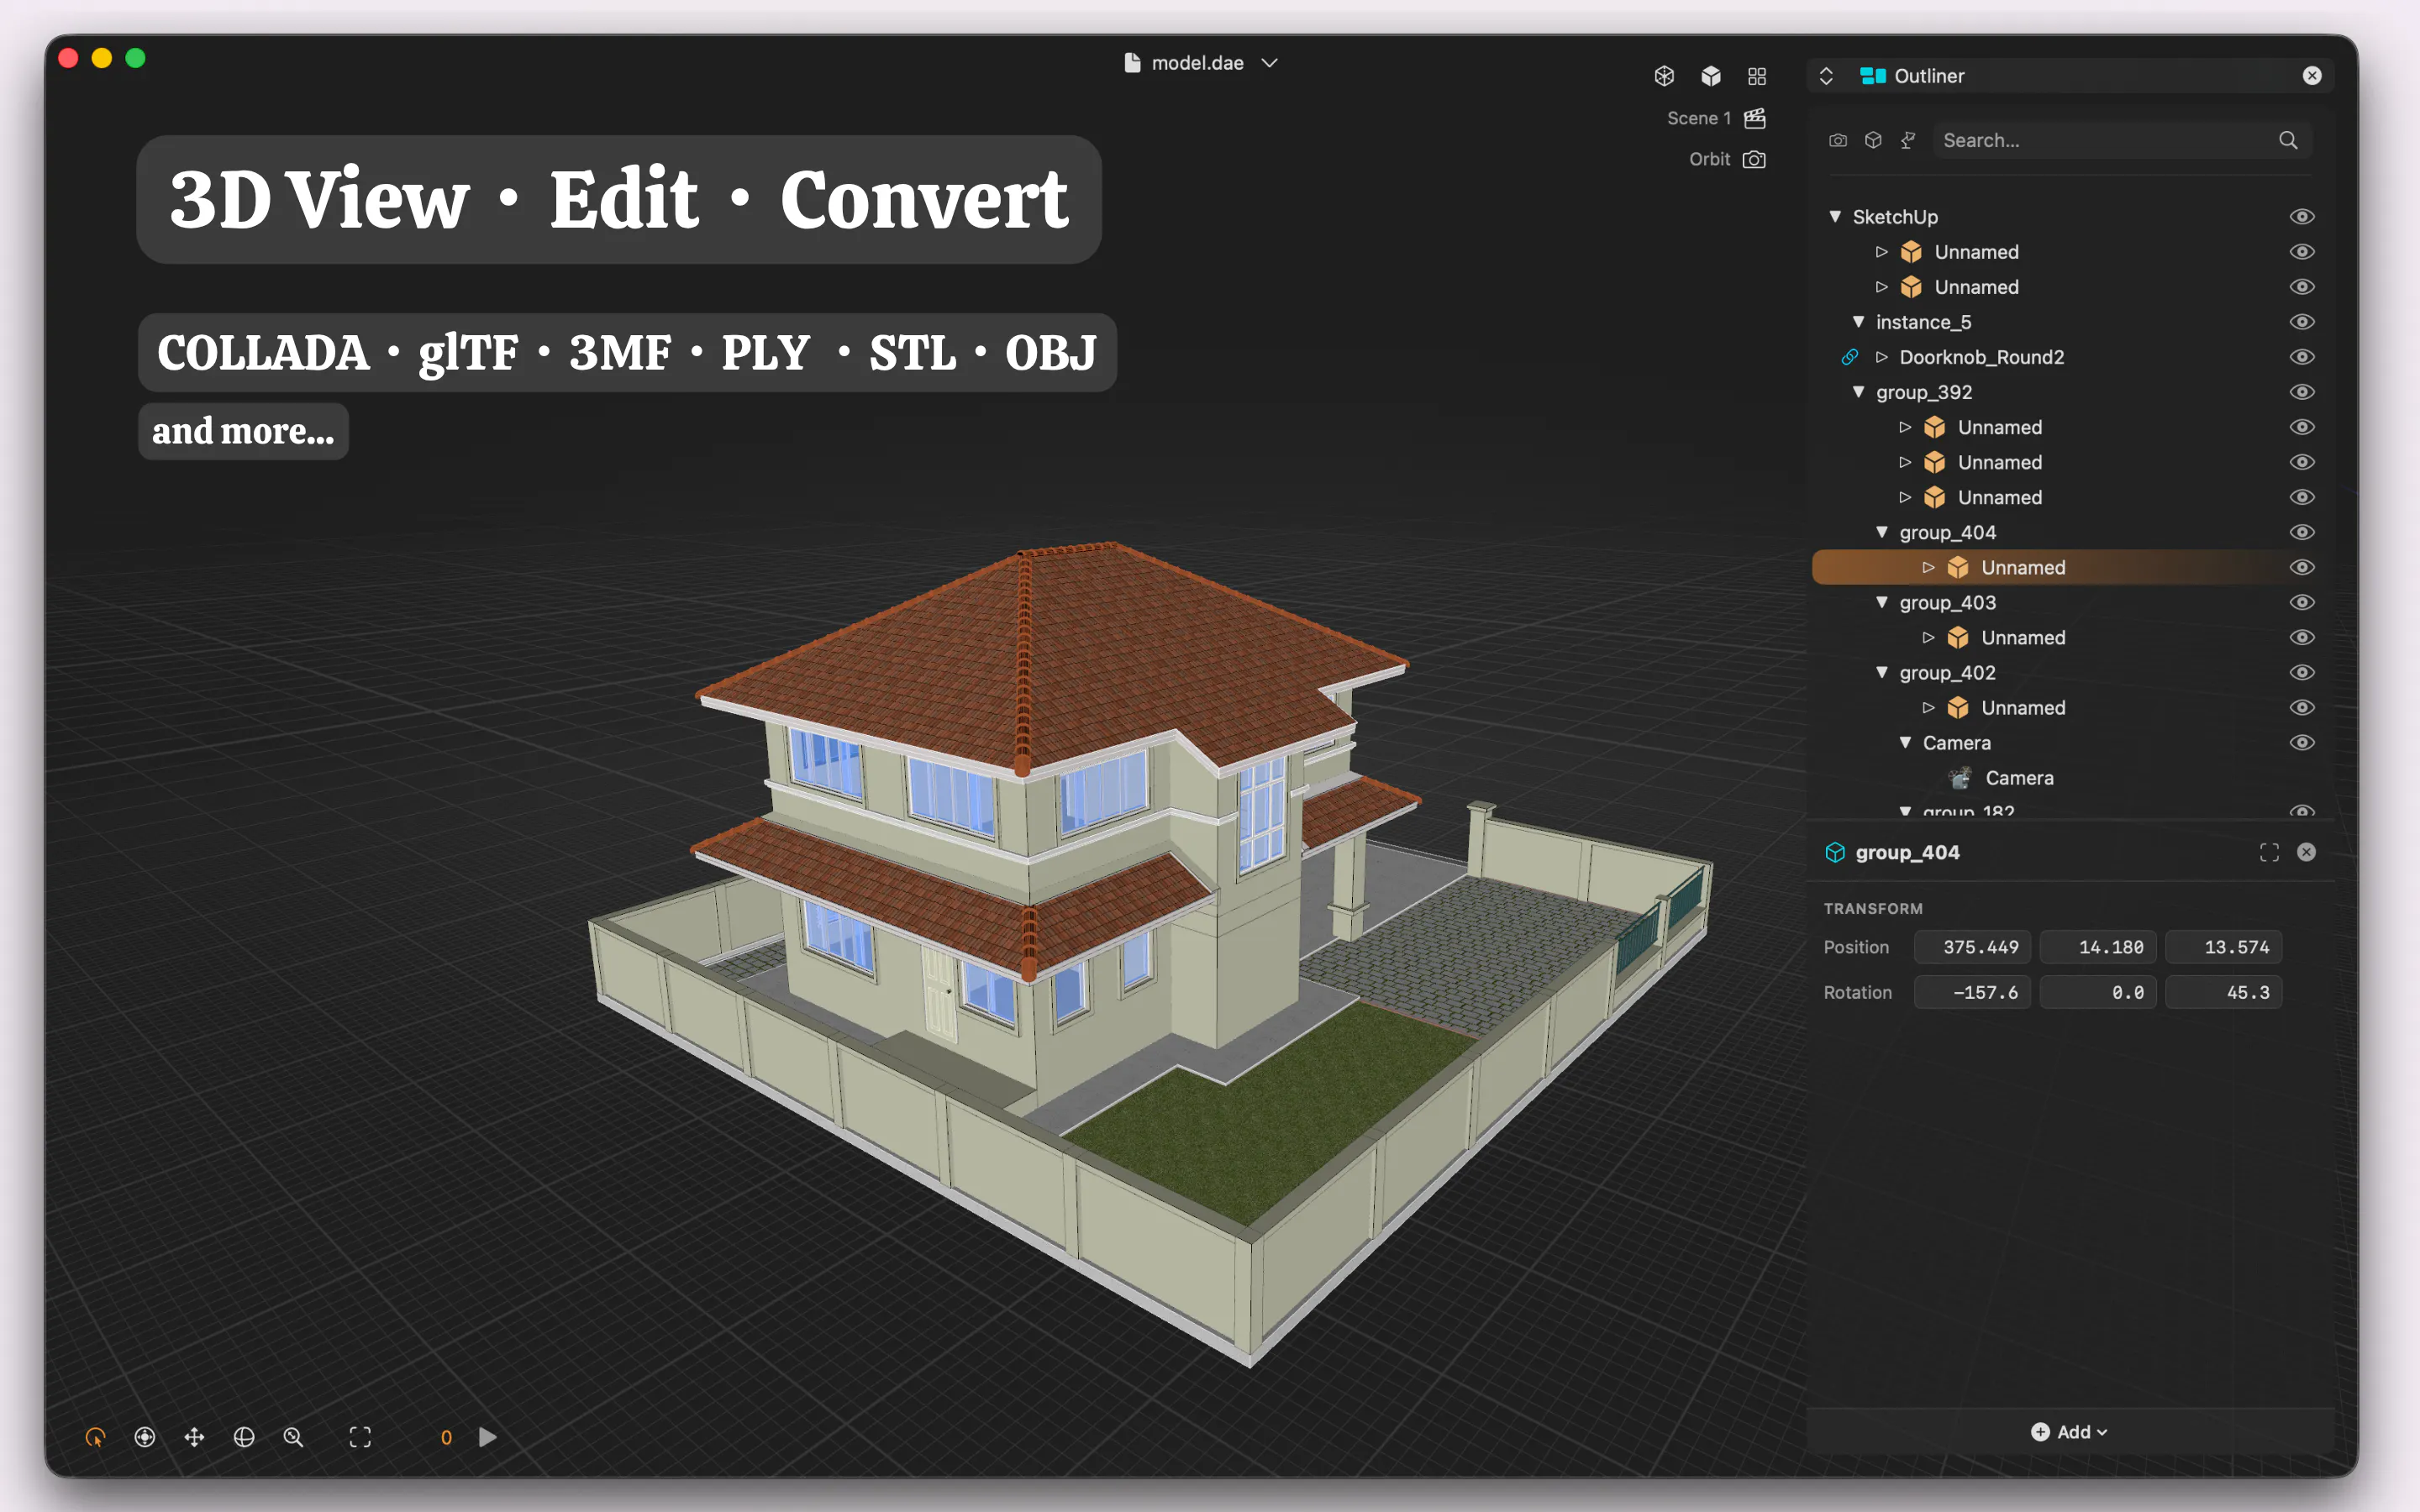
Task: Hide the Camera group eye icon
Action: pos(2302,742)
